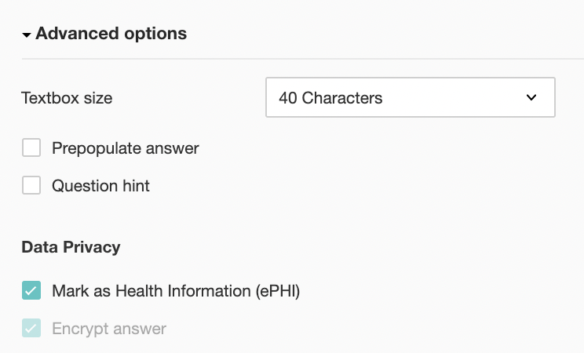The image size is (584, 353).
Task: Click the greyed-out "Encrypt answer" label
Action: tap(109, 329)
